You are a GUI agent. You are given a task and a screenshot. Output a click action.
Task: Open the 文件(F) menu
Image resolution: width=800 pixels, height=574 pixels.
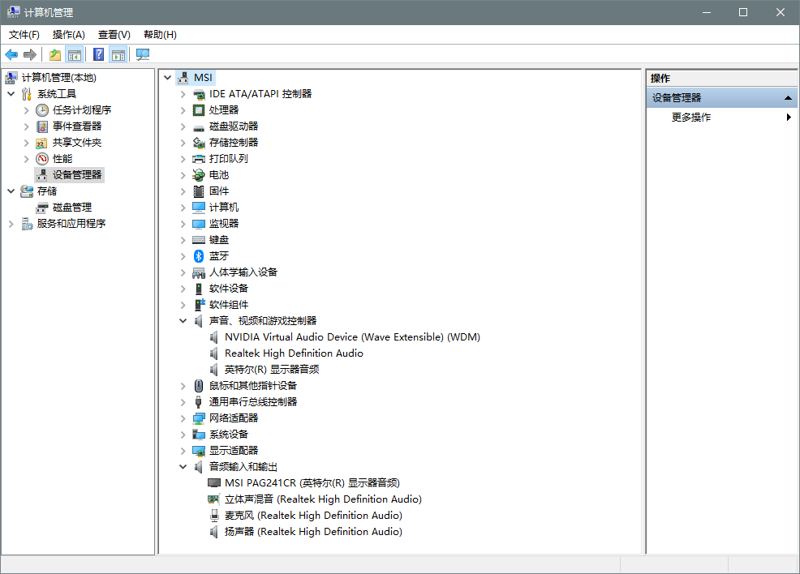click(x=24, y=35)
